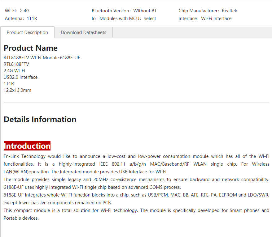This screenshot has width=272, height=237.
Task: Click the 'Portable devices.' closing line
Action: pos(21,218)
